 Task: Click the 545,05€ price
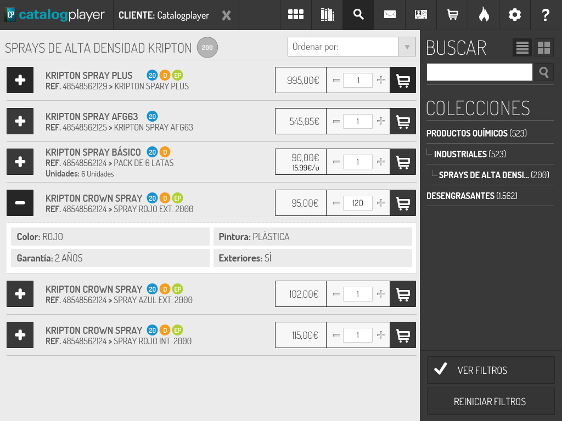coord(304,121)
